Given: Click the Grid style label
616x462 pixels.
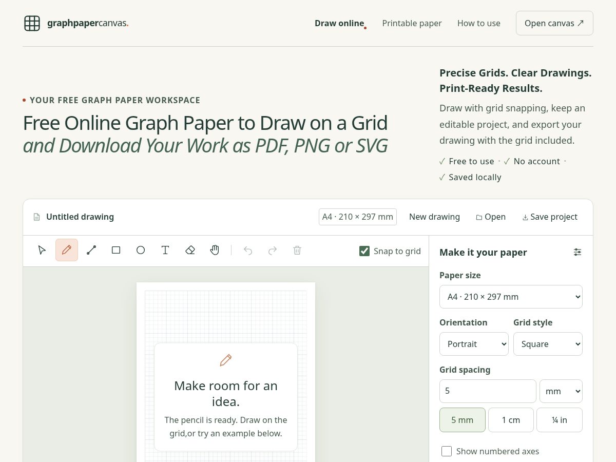Looking at the screenshot, I should pyautogui.click(x=533, y=322).
